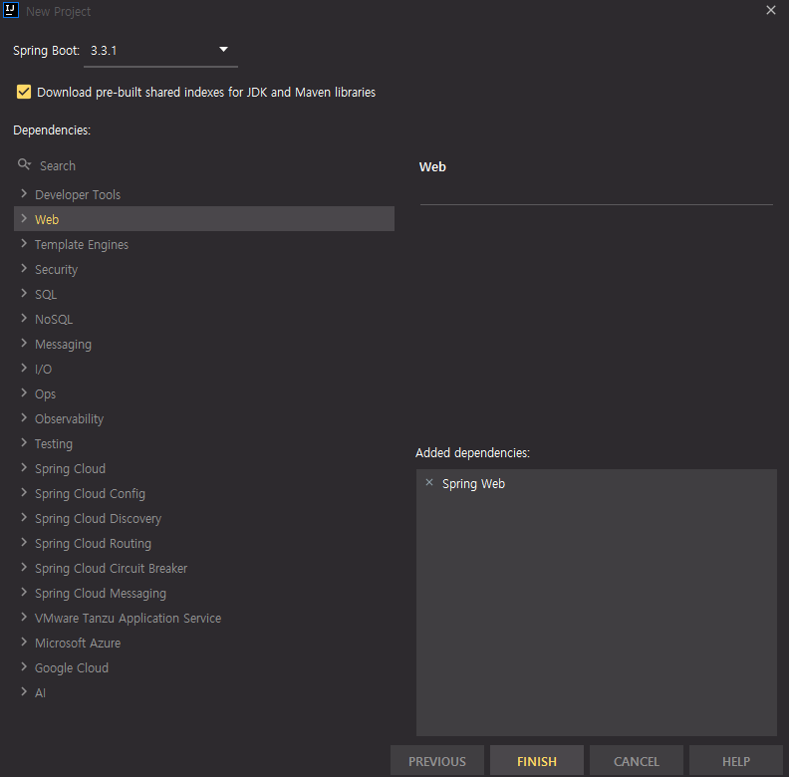Select VMware Tanzu Application Service category

pos(128,618)
